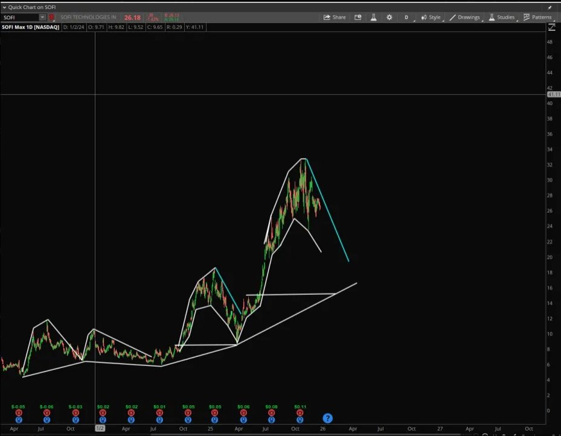The image size is (561, 436).
Task: Open chart settings gear icon
Action: click(389, 17)
